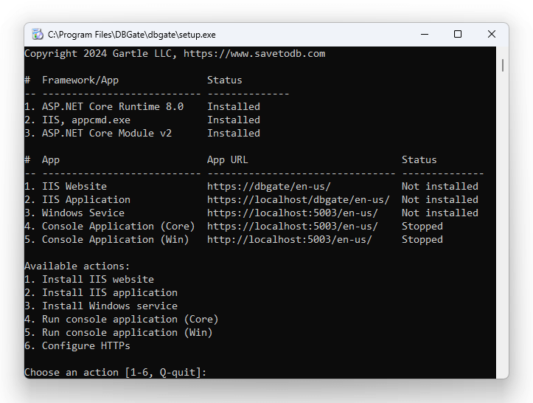Click 'Framework/App' column header

[80, 80]
